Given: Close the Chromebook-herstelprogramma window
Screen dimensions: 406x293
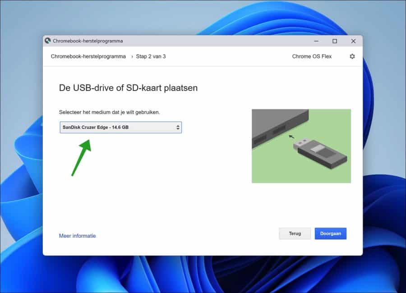Looking at the screenshot, I should [353, 41].
